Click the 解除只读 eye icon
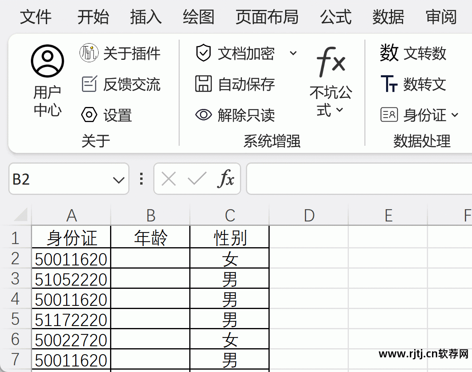Viewport: 472px width, 372px height. point(204,114)
